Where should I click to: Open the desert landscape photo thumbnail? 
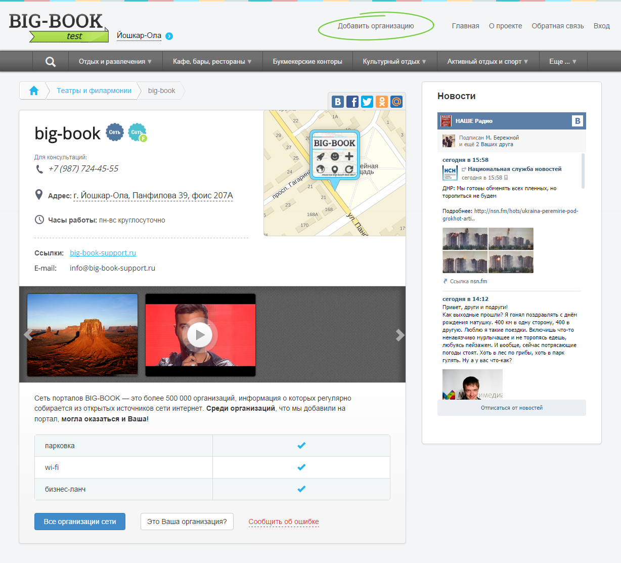[82, 335]
